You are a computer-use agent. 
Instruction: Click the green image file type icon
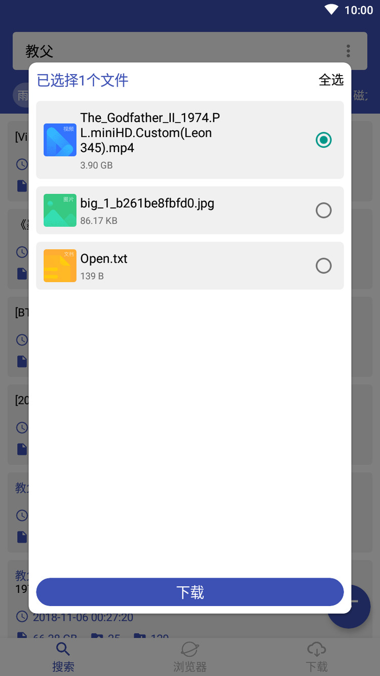(x=60, y=210)
